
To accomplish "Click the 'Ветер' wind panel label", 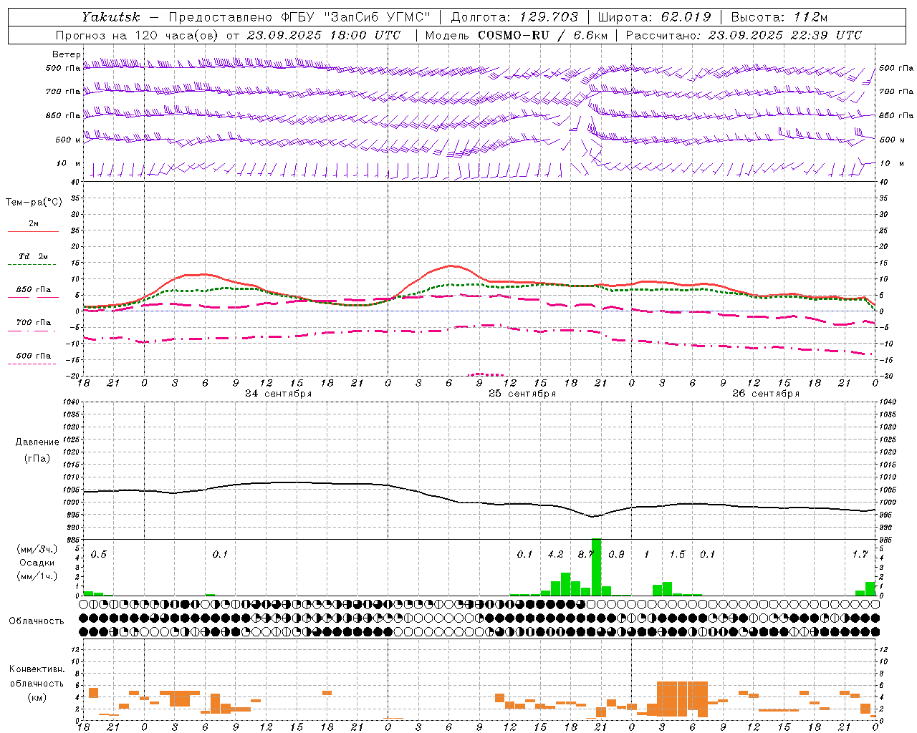I will (x=66, y=54).
